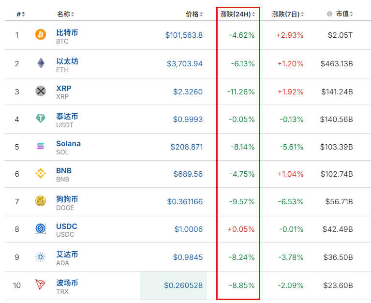Viewport: 371px width, 303px height.
Task: Sort by 市值 column header
Action: pyautogui.click(x=344, y=14)
